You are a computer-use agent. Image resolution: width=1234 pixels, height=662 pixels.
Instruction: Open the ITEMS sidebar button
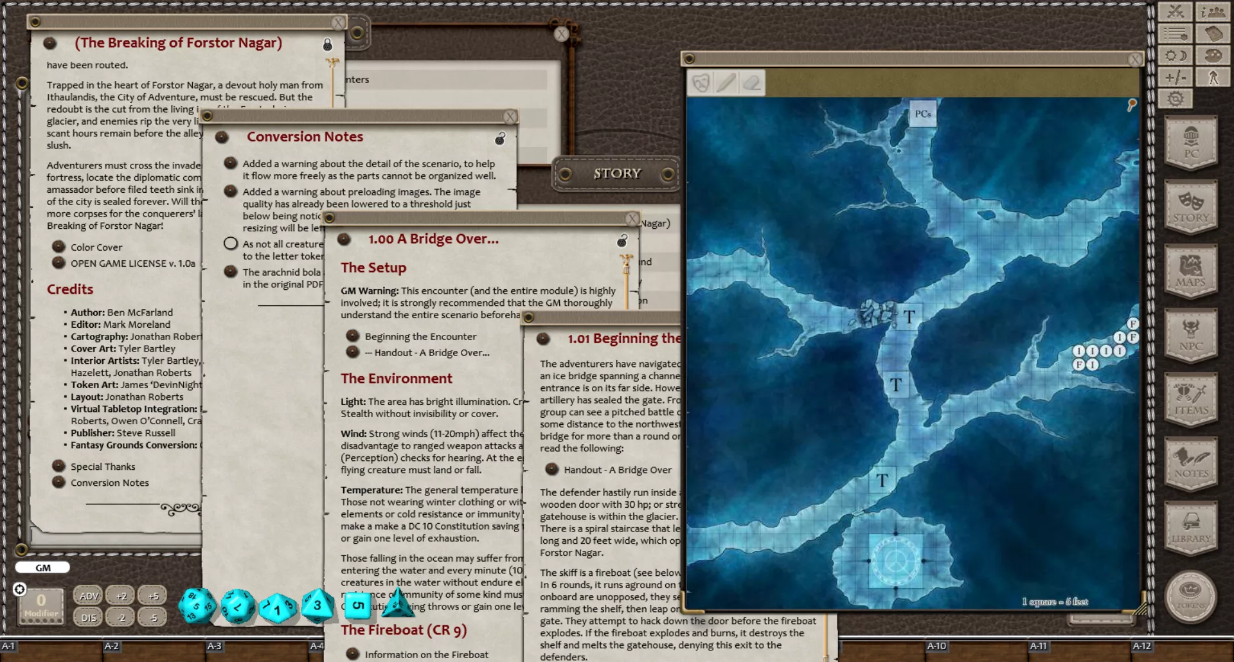coord(1191,400)
